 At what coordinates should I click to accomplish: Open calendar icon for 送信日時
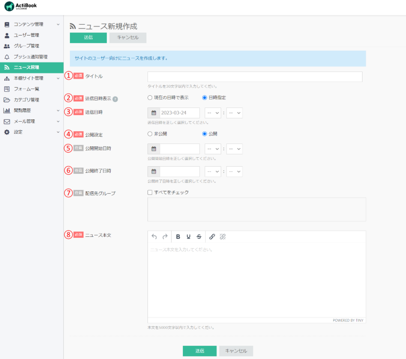tap(154, 113)
